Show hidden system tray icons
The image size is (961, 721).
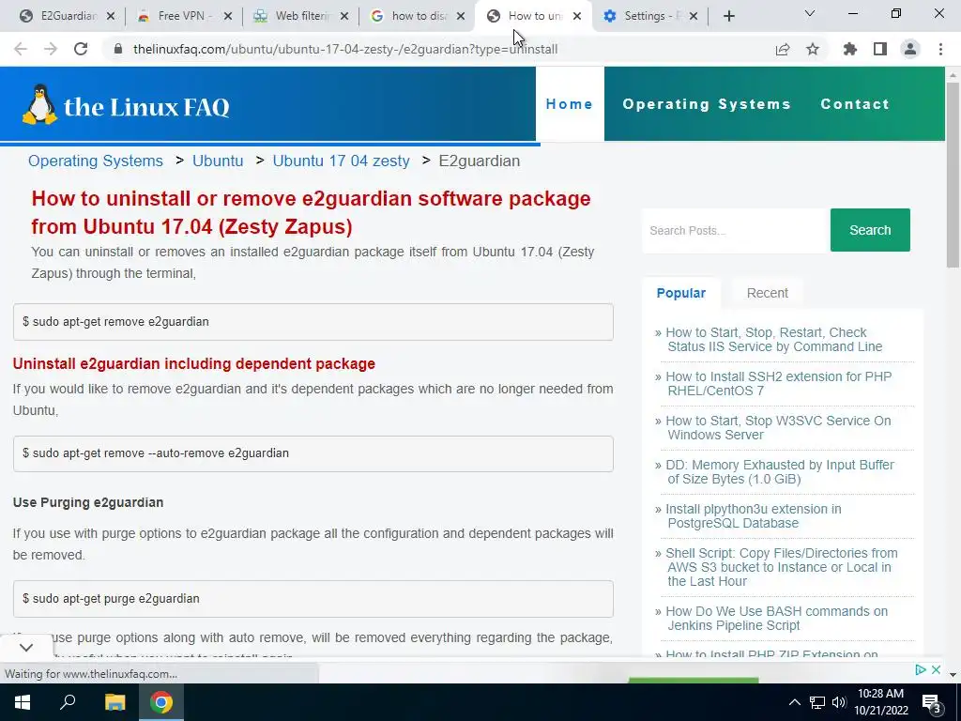point(794,702)
